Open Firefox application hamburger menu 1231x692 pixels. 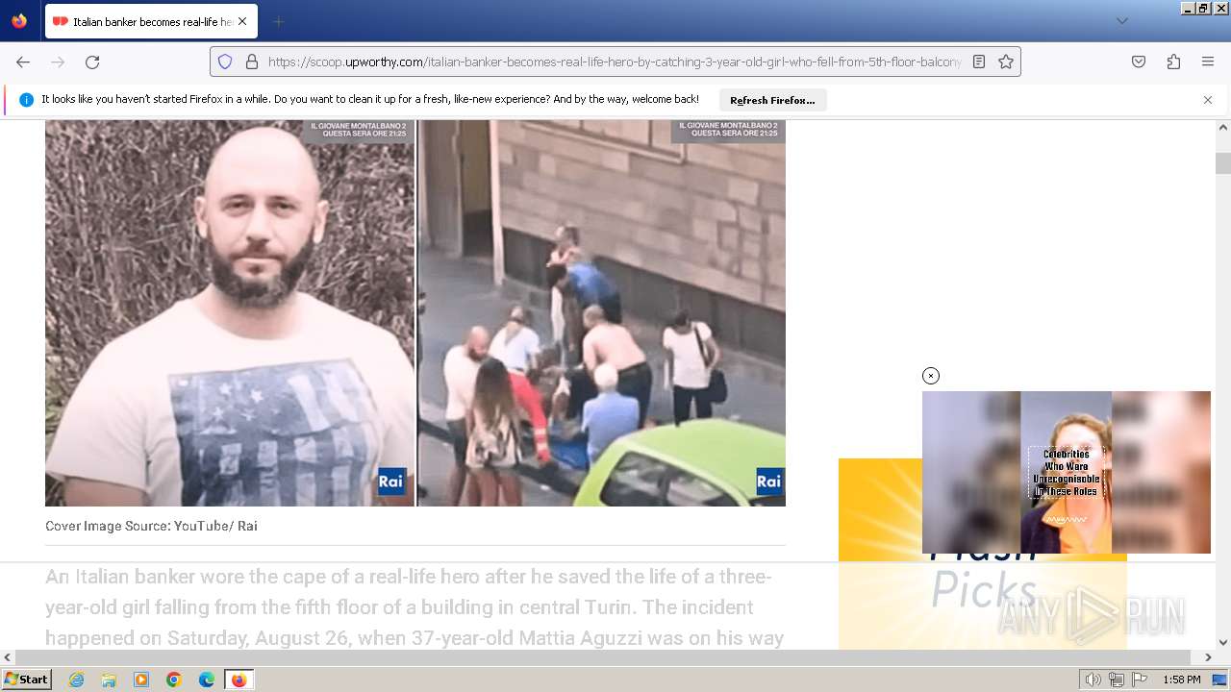tap(1208, 62)
